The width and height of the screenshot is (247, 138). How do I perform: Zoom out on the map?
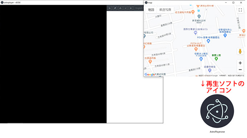(x=240, y=69)
